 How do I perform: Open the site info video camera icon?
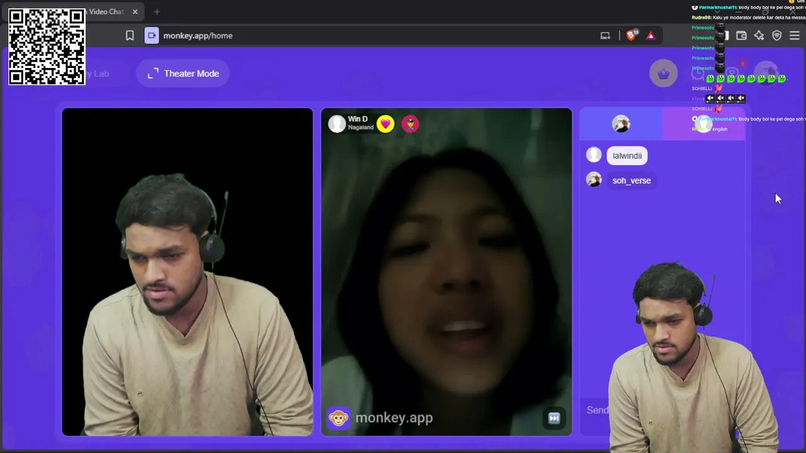coord(152,36)
